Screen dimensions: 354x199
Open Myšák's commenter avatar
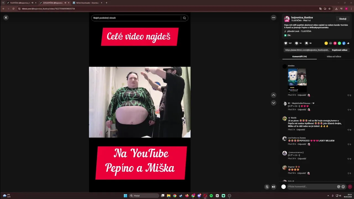coord(285,119)
